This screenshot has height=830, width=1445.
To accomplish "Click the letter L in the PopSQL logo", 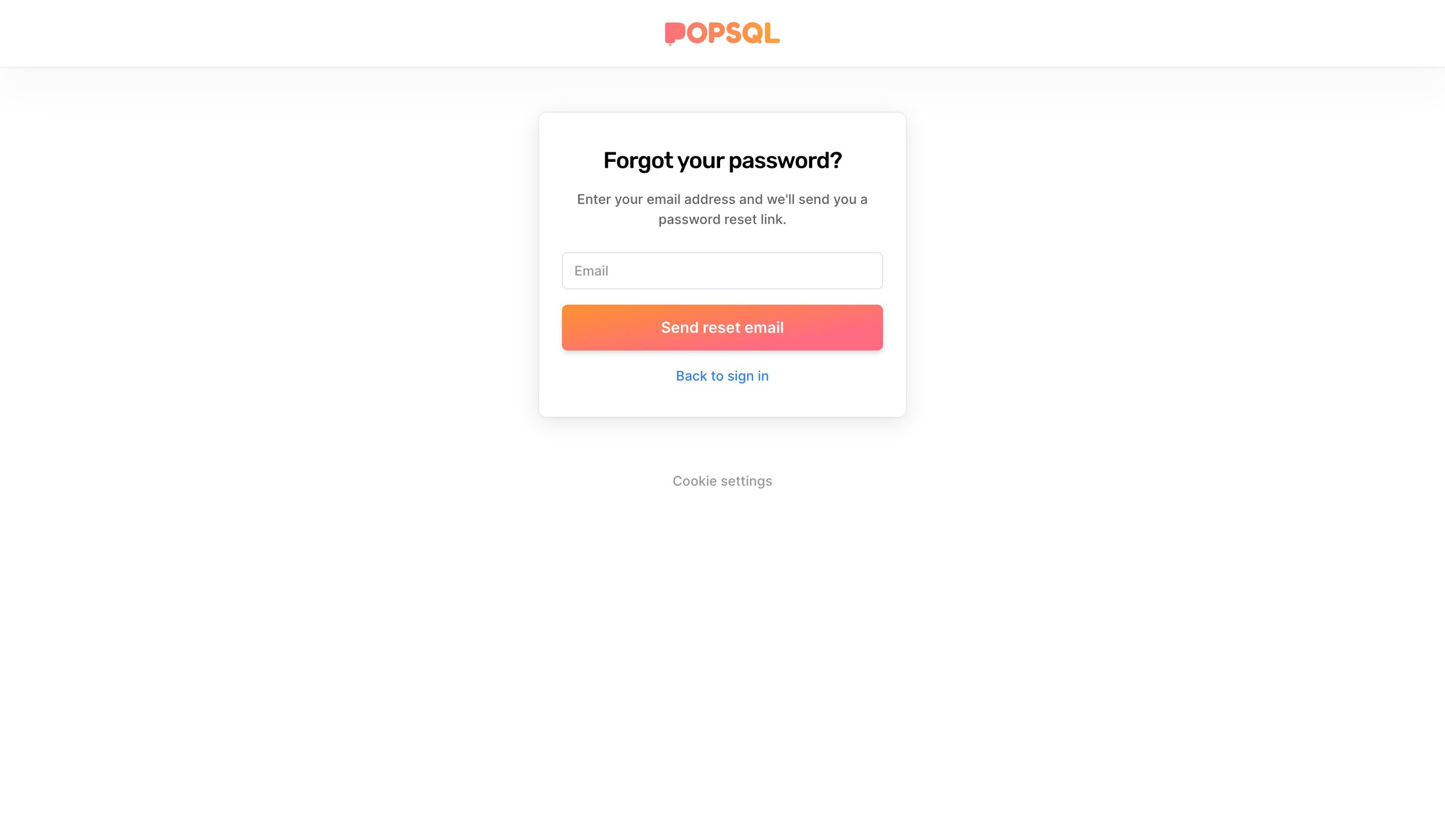I will tap(772, 33).
